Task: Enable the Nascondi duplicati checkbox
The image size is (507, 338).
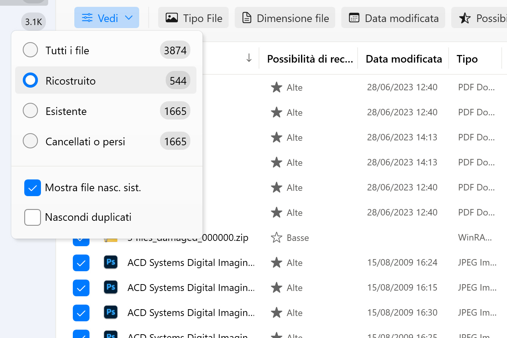Action: pos(33,217)
